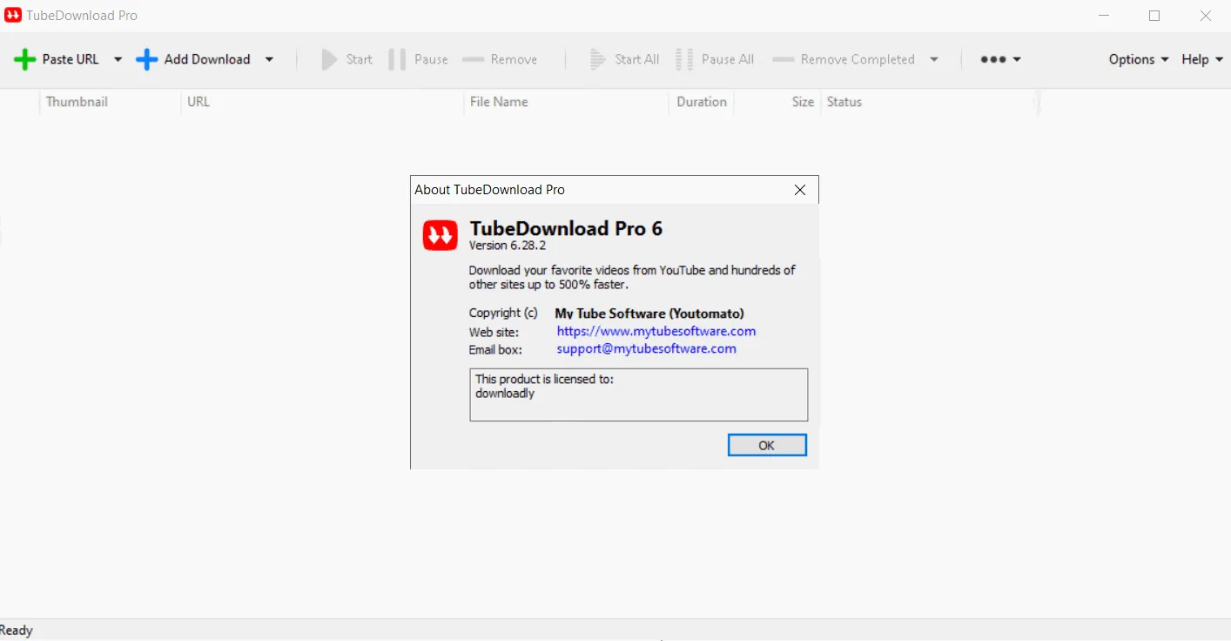Click the "Web site:" label

click(494, 332)
